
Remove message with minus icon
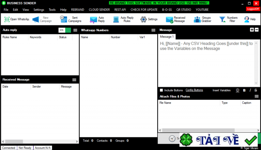click(x=257, y=30)
